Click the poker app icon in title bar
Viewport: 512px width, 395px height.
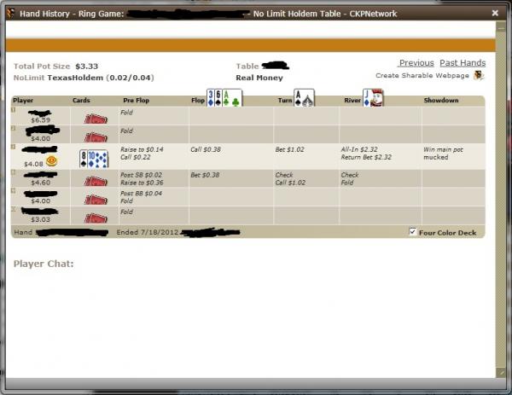click(x=9, y=14)
